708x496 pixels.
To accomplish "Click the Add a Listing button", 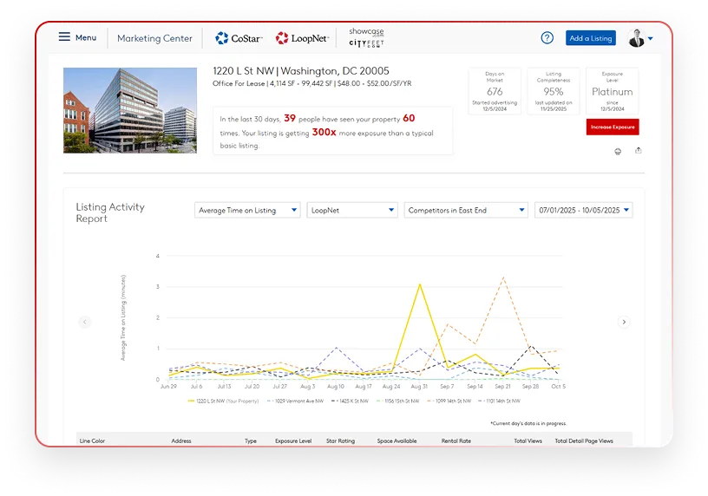I will (591, 38).
